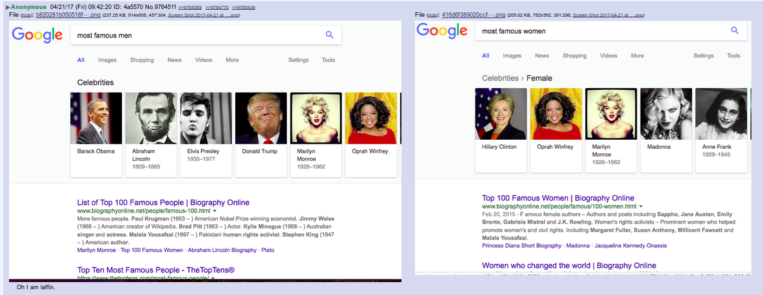The width and height of the screenshot is (763, 295).
Task: Click the Google logo in the men search
Action: (x=37, y=35)
